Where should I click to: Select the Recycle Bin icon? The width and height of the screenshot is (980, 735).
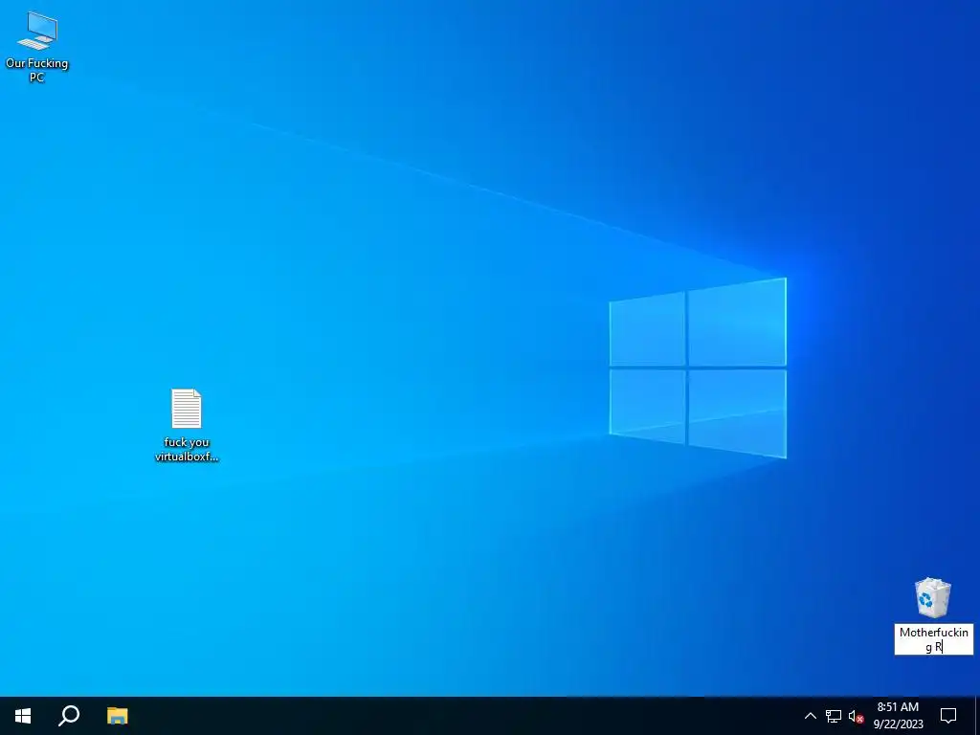point(932,597)
